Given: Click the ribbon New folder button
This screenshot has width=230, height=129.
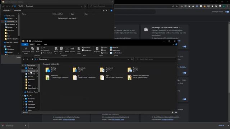Looking at the screenshot, I should [79, 50].
